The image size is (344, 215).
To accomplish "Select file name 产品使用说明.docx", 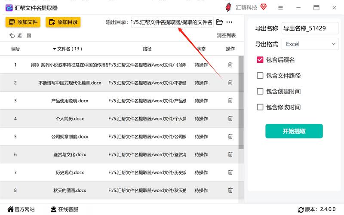I will coord(70,101).
